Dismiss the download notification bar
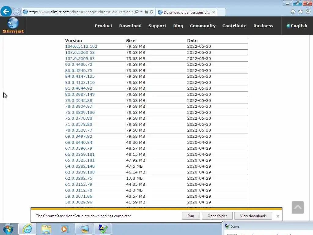This screenshot has width=313, height=235. pos(278,216)
